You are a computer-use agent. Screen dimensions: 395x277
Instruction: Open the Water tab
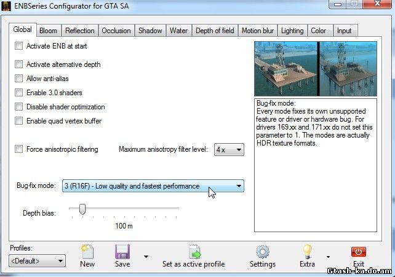pyautogui.click(x=178, y=31)
